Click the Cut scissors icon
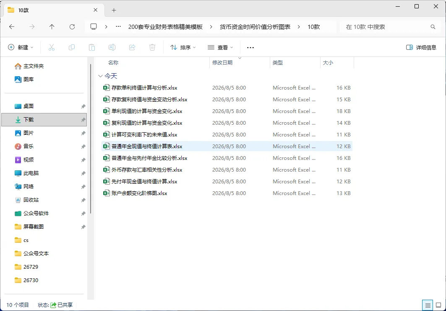446x311 pixels. click(x=52, y=47)
